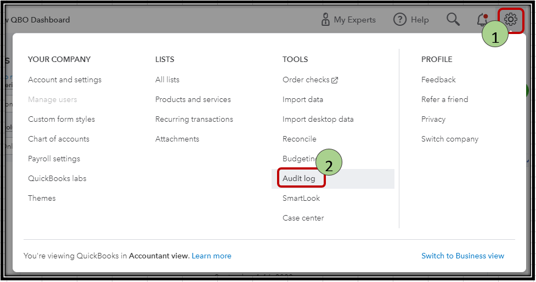Screen dimensions: 536x282
Task: Open Privacy under Profile
Action: pyautogui.click(x=433, y=119)
